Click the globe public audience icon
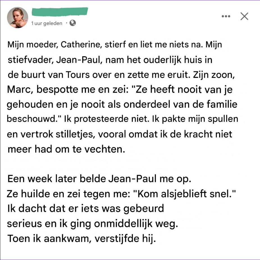The width and height of the screenshot is (260, 260). tap(72, 23)
